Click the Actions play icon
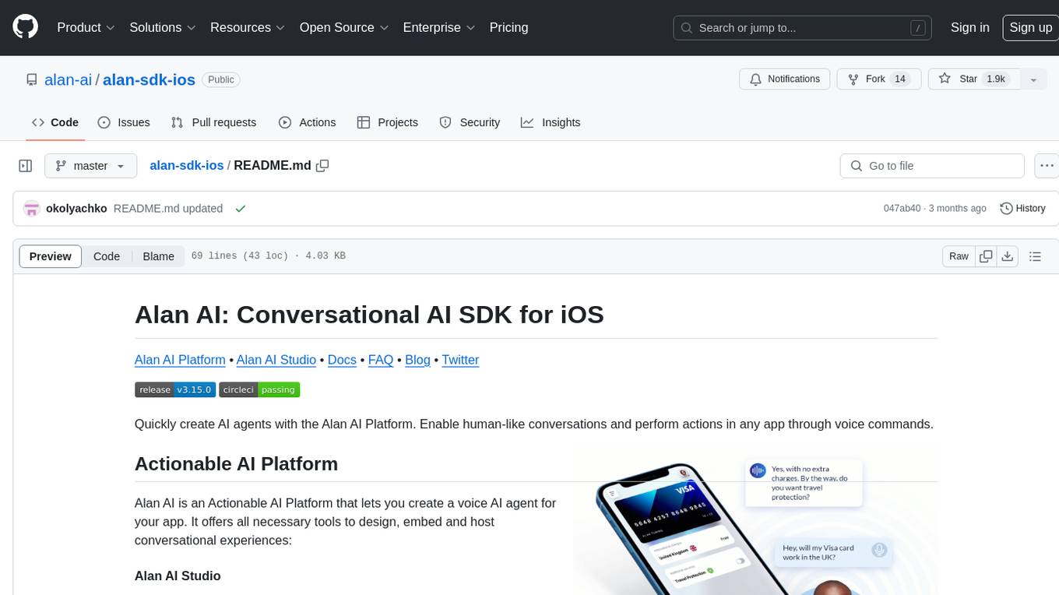The width and height of the screenshot is (1059, 595). (x=285, y=122)
